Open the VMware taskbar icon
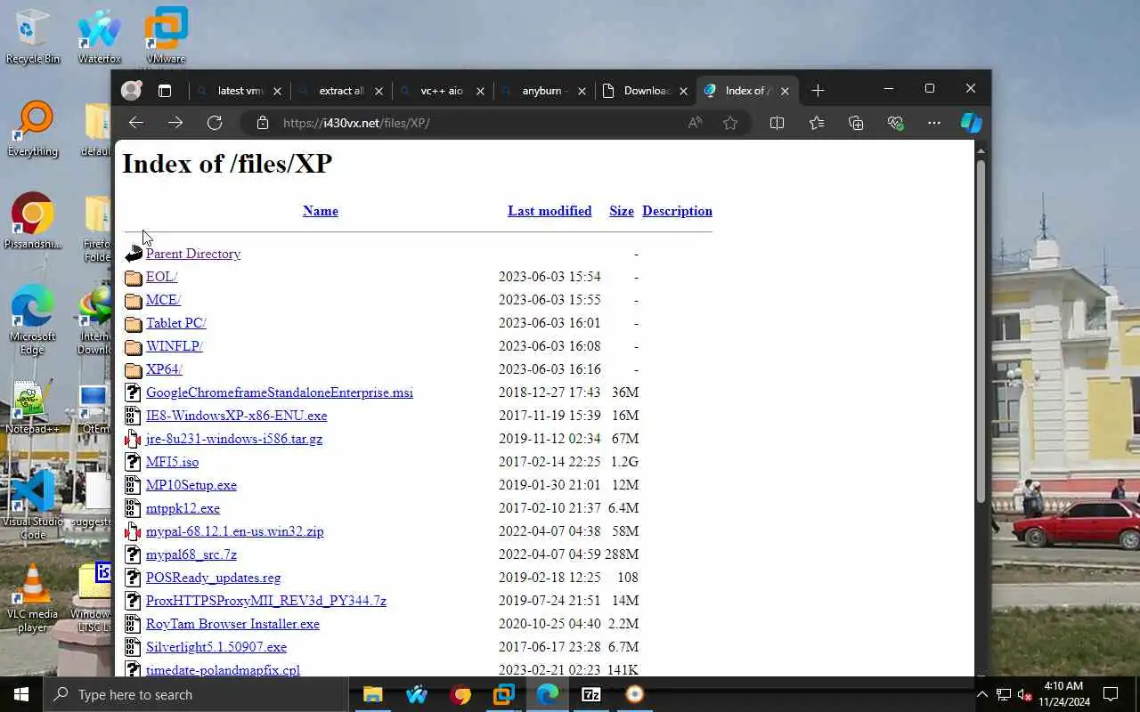 click(504, 694)
